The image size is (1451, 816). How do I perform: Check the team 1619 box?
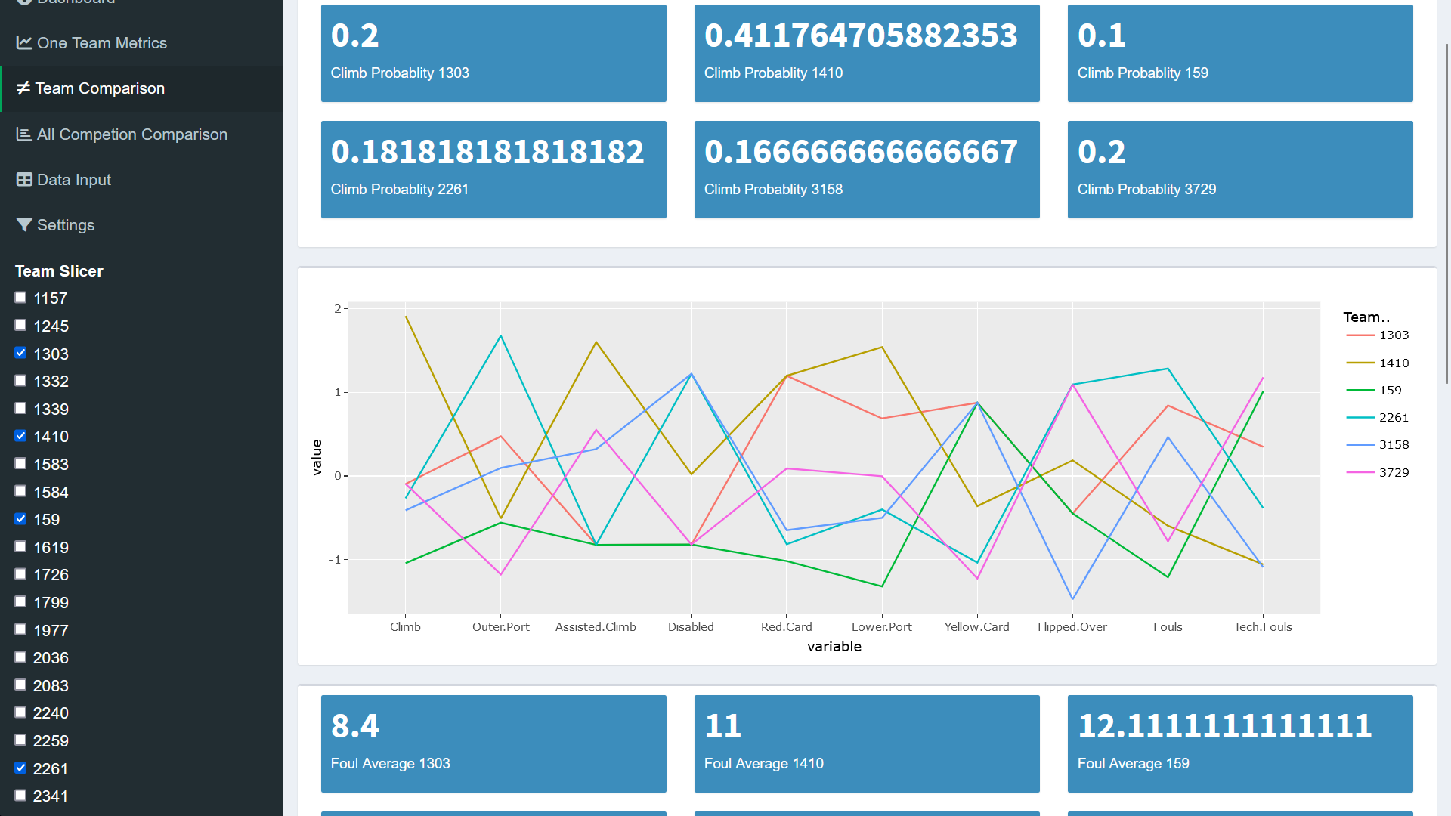[20, 546]
